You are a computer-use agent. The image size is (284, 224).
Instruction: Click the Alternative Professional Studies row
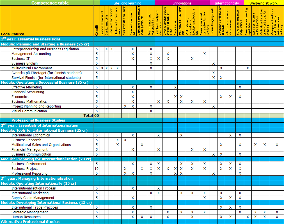point(30,222)
